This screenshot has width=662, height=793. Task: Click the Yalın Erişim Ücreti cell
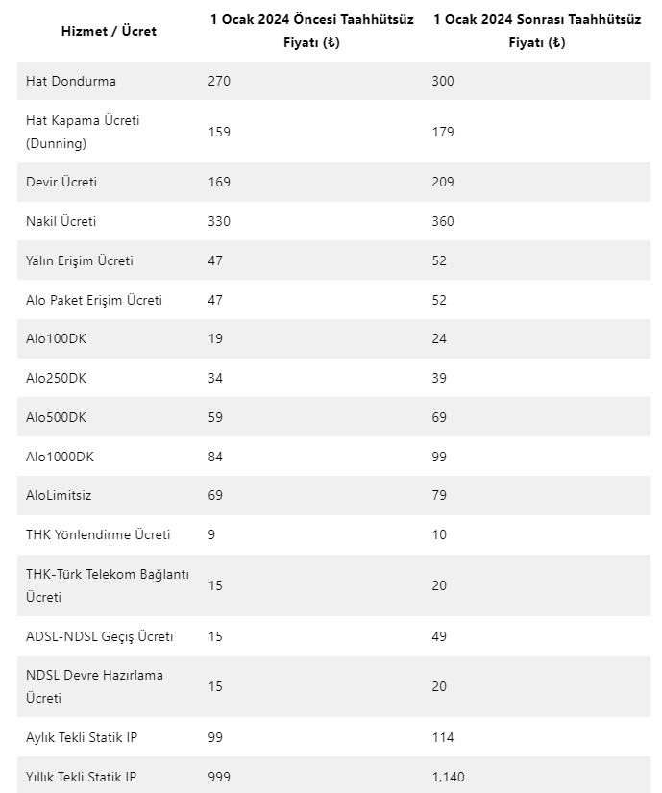pyautogui.click(x=80, y=260)
